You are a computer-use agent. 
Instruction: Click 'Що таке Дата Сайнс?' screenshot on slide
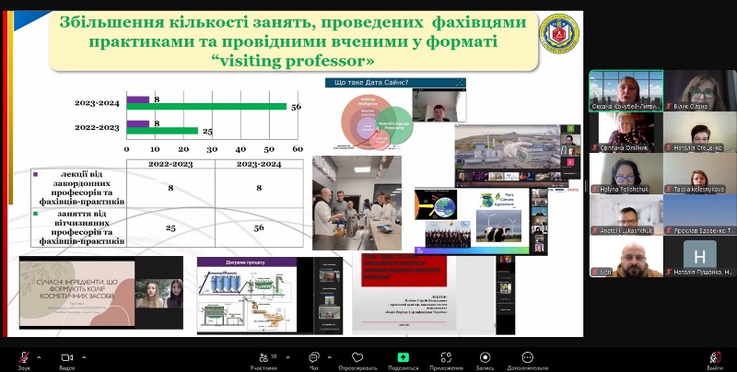tap(396, 113)
